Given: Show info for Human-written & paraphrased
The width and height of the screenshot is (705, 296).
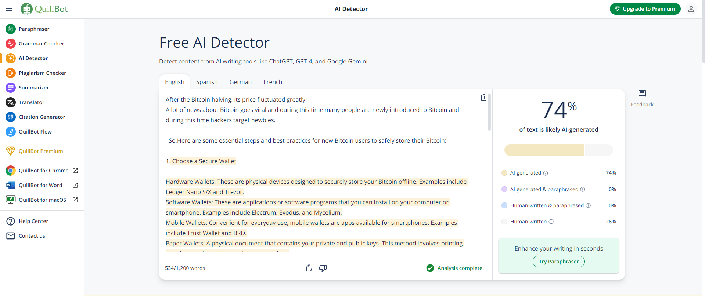Looking at the screenshot, I should pos(588,205).
